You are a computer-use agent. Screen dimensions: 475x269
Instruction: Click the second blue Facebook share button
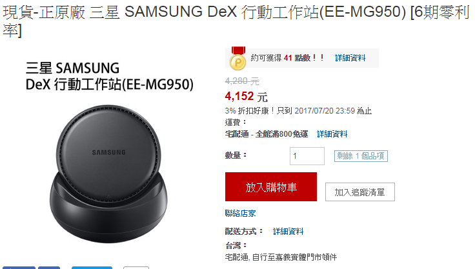tap(49, 268)
